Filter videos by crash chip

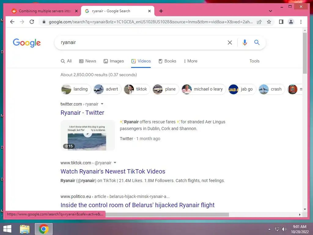pos(271,89)
